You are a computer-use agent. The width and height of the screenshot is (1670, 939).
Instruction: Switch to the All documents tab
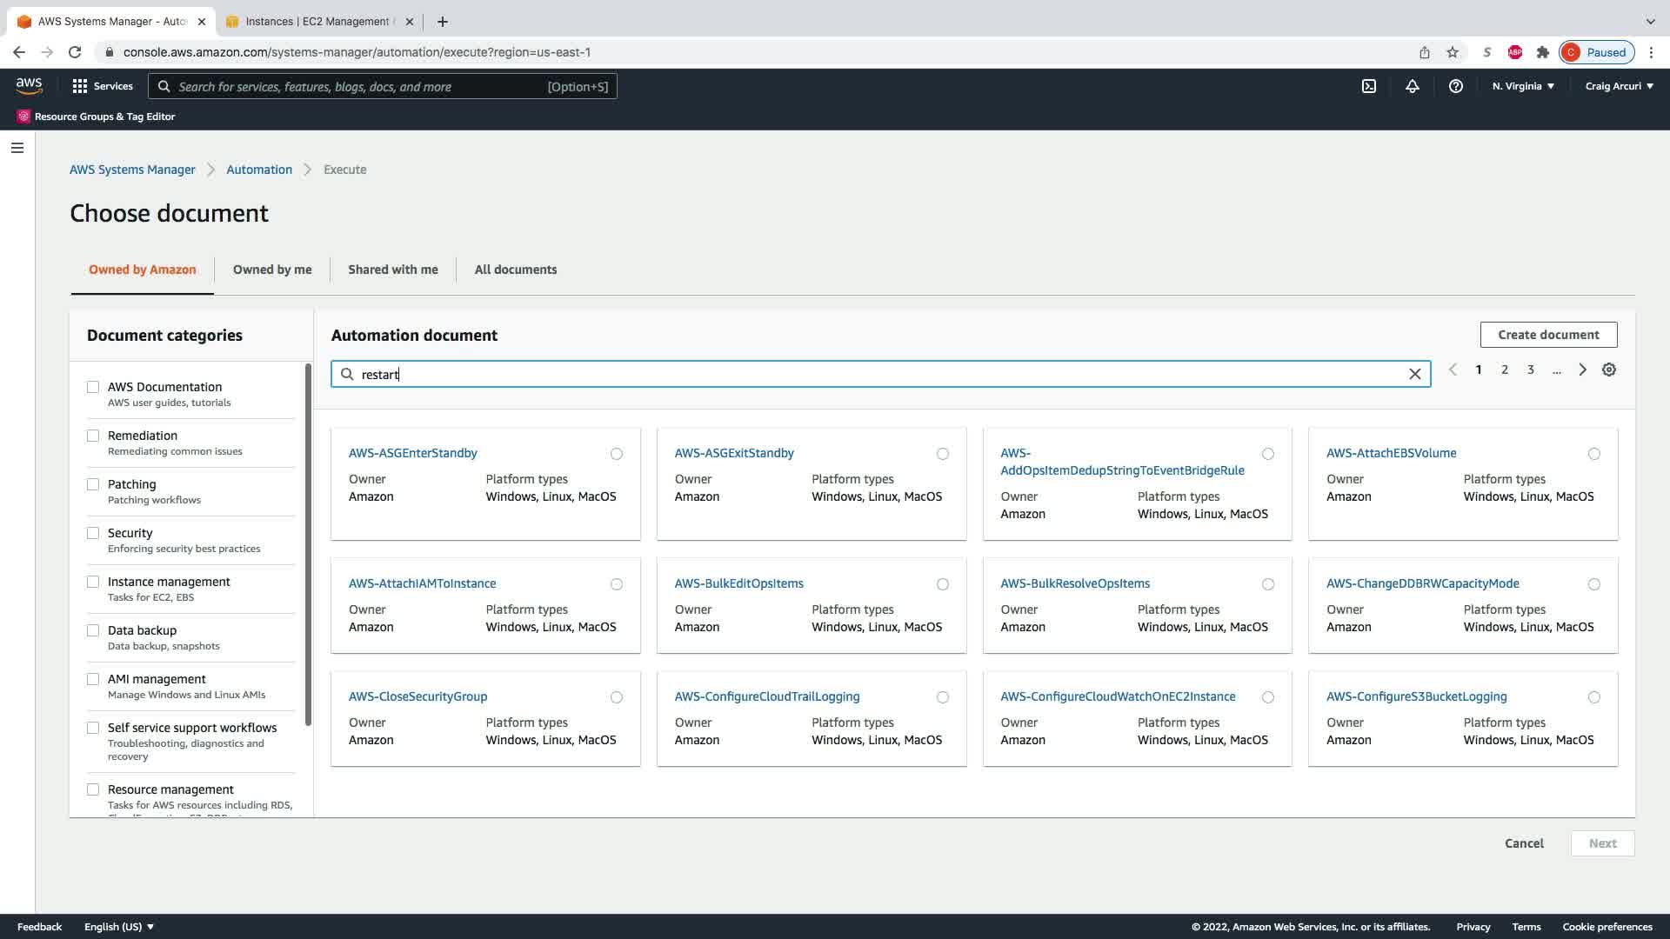click(515, 270)
